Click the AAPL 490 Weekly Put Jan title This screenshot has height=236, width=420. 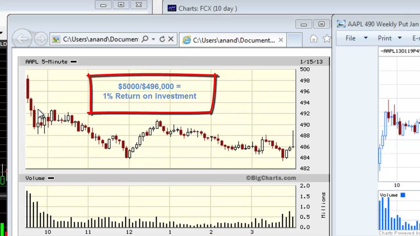383,24
